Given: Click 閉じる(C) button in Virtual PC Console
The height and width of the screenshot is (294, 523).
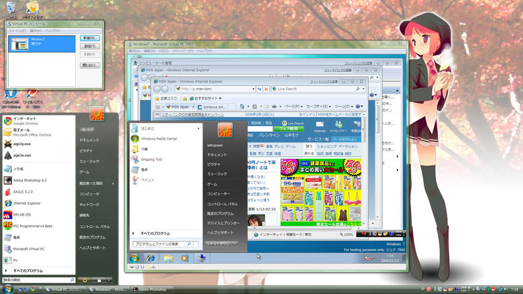Looking at the screenshot, I should (x=90, y=65).
